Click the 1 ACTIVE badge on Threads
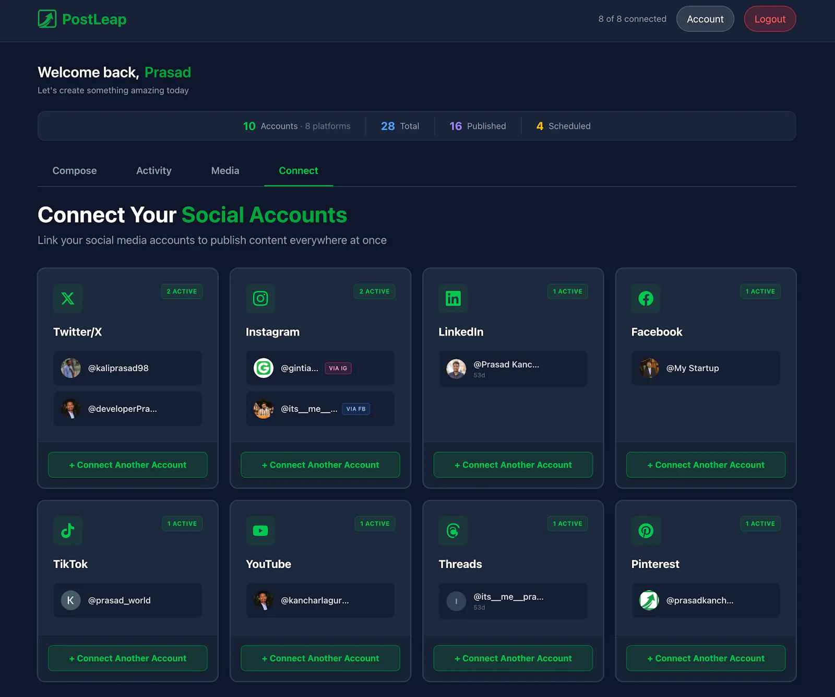The height and width of the screenshot is (697, 835). [x=568, y=524]
